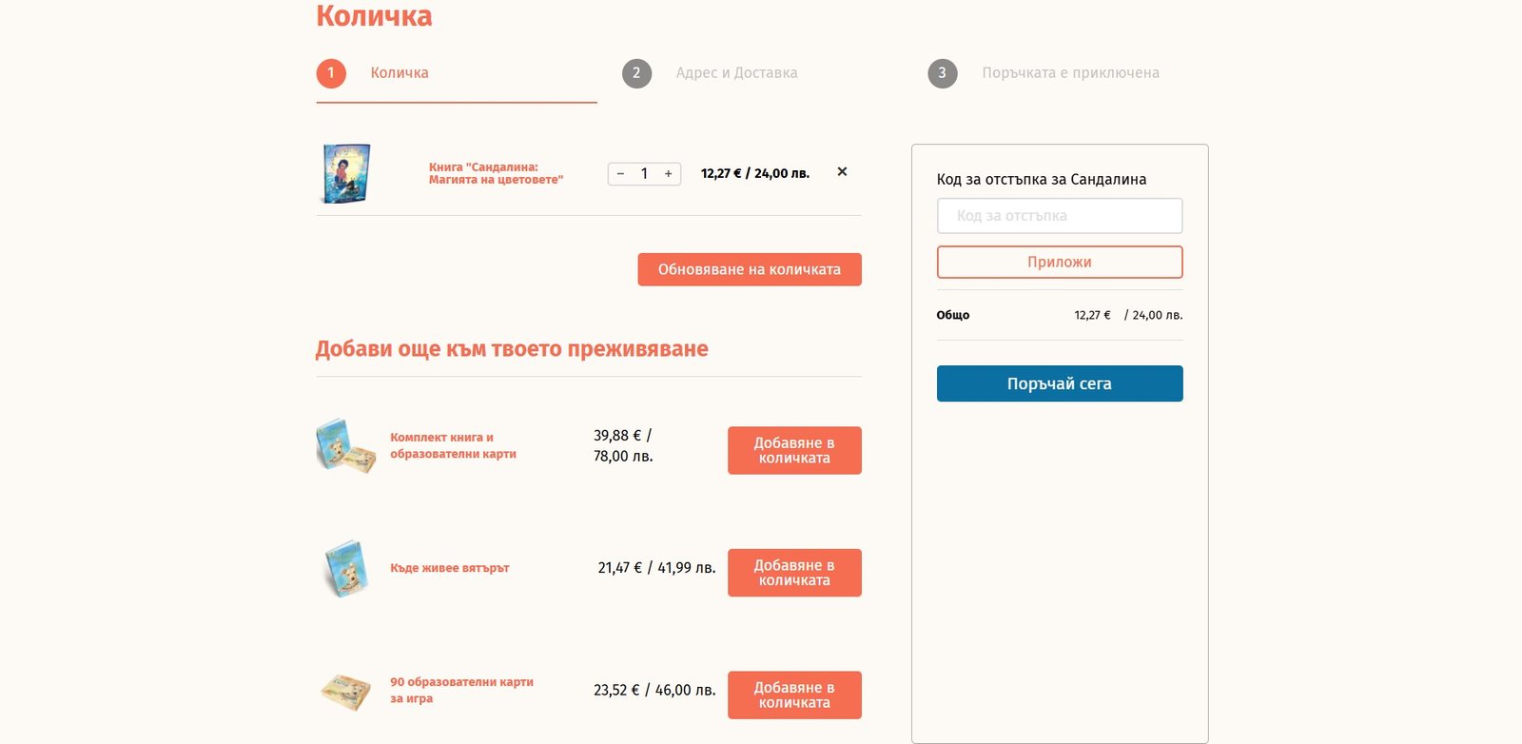The height and width of the screenshot is (744, 1522).
Task: Add Комплект книга и карти to cart
Action: 794,450
